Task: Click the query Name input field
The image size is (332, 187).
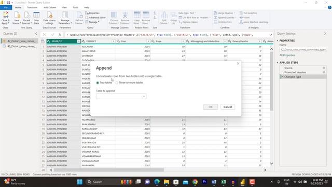Action: coord(303,50)
